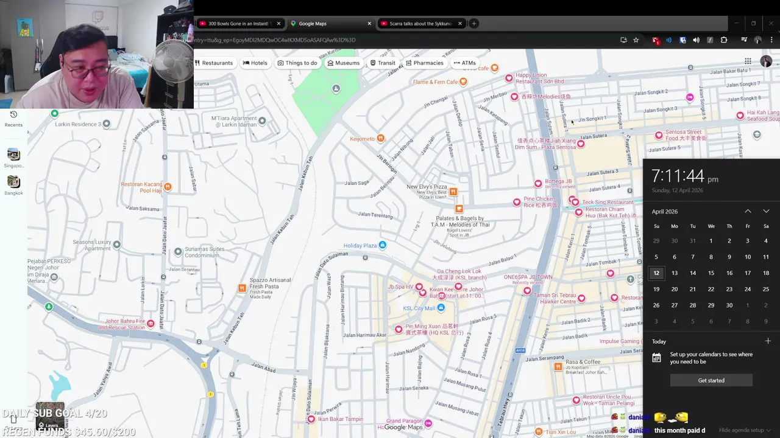Filter map by ATMs chip

[x=464, y=63]
